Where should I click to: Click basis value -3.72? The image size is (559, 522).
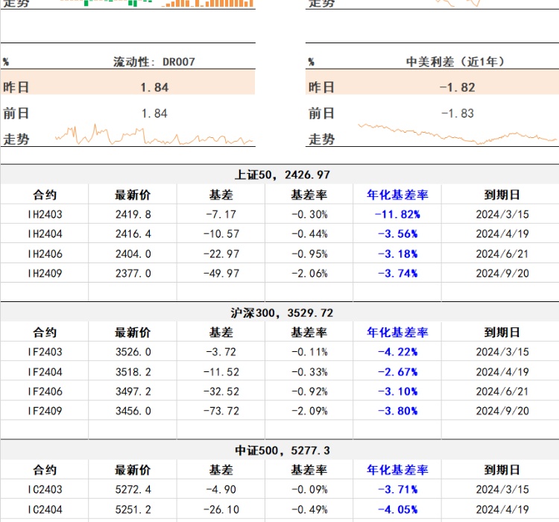[221, 352]
